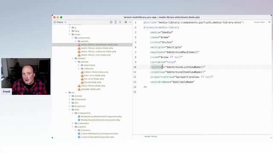Click ':sortable="false"' attribute line
Image resolution: width=273 pixels, height=153 pixels.
pyautogui.click(x=163, y=62)
